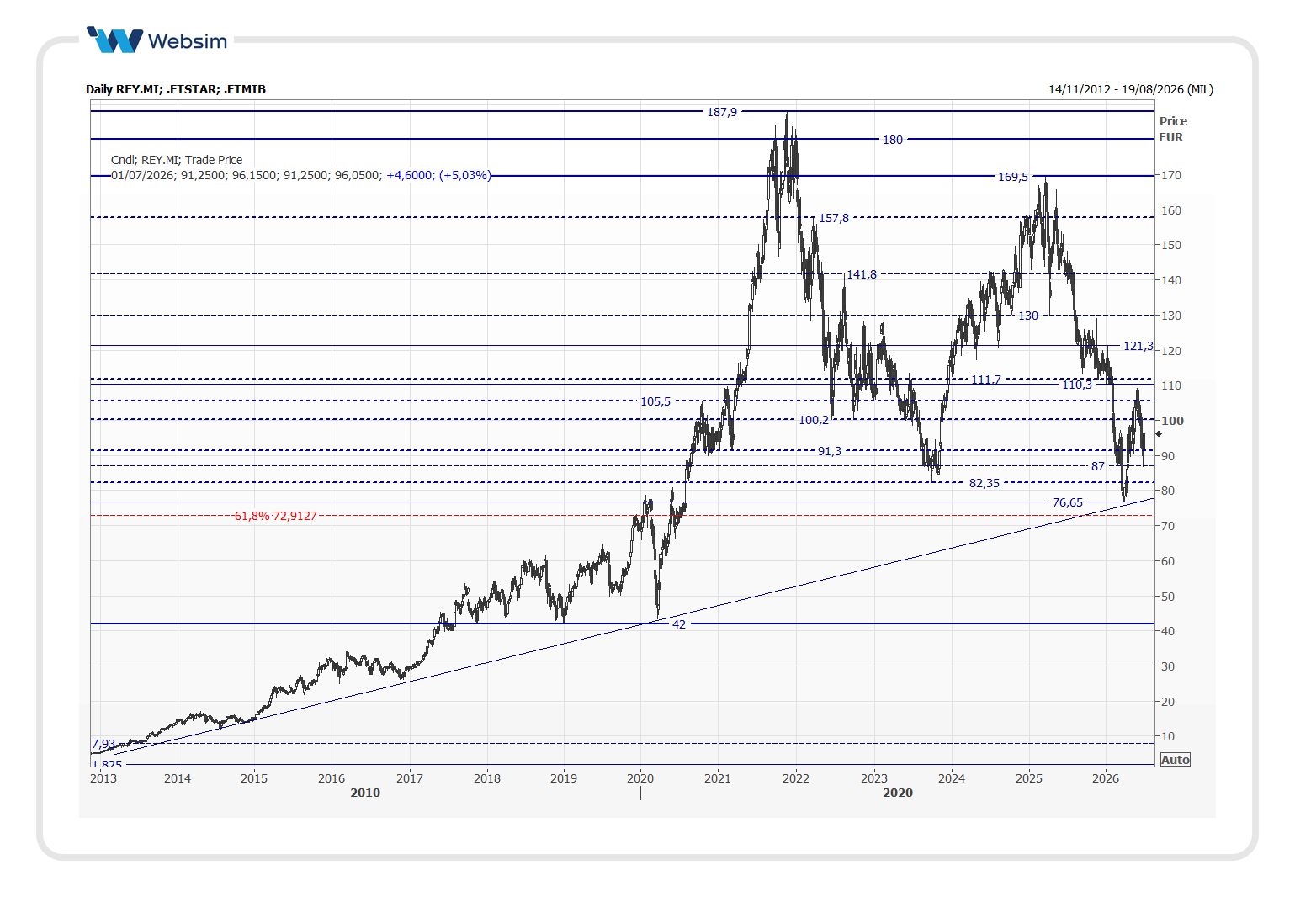Click the Auto scale button
Screen dimensions: 1295x897
1175,760
